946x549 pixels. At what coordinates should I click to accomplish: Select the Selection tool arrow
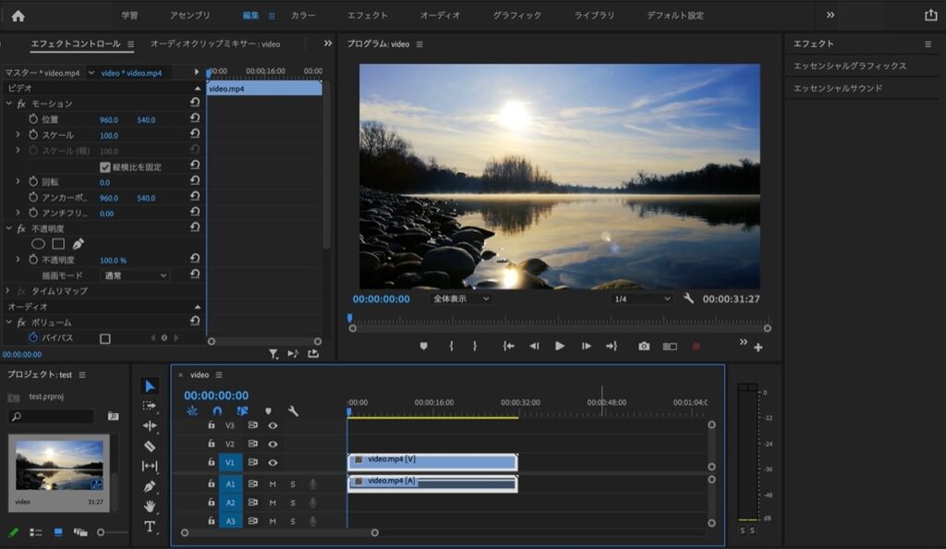[x=150, y=386]
